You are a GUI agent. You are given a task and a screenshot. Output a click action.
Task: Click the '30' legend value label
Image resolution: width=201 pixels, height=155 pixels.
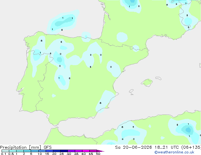(x=69, y=154)
